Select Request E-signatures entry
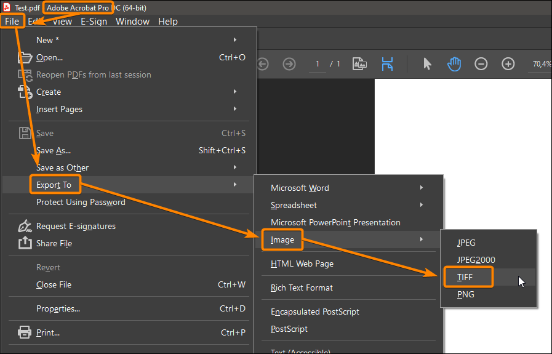Viewport: 552px width, 354px height. click(x=129, y=226)
